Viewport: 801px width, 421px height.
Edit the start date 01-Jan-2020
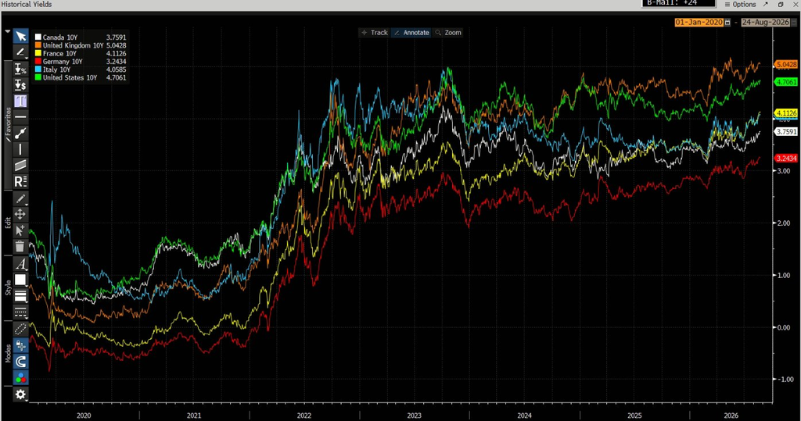[699, 23]
